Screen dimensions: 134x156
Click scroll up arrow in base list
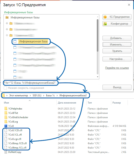click(98, 17)
